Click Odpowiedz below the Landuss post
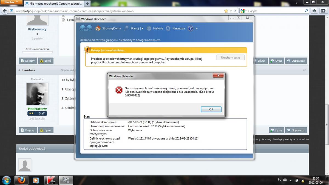This screenshot has width=329, height=185. (x=296, y=130)
